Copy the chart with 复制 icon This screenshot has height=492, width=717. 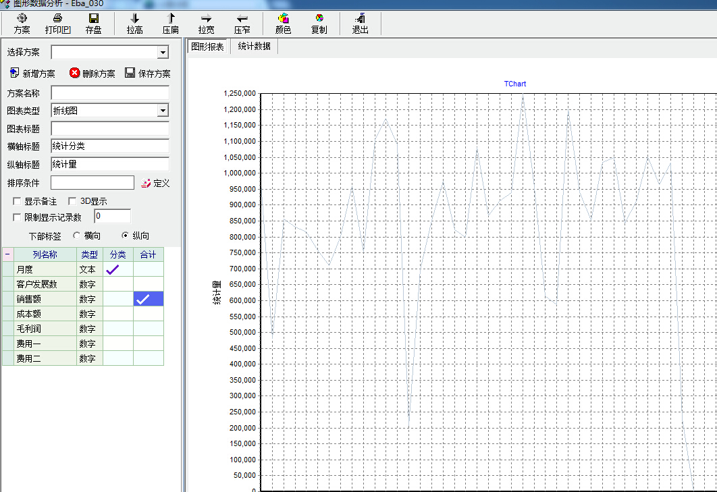[x=319, y=23]
